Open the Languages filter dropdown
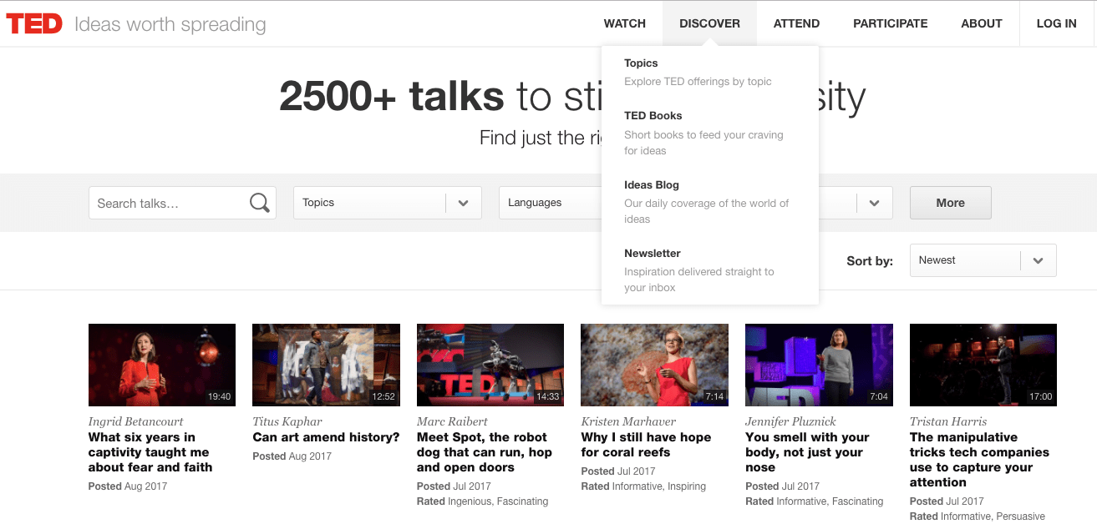The image size is (1097, 529). tap(550, 203)
